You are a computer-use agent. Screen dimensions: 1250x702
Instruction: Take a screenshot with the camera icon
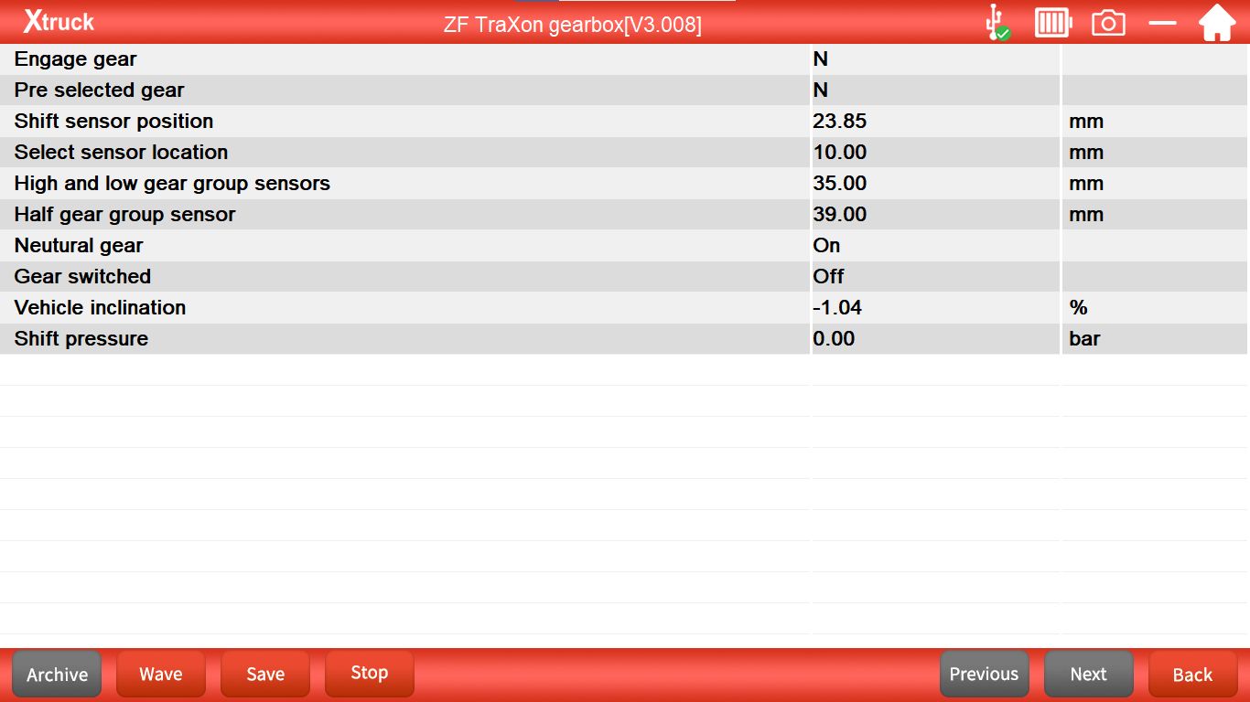(1108, 23)
